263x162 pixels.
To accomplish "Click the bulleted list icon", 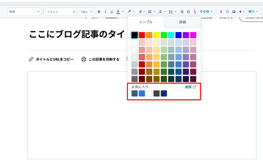I will (150, 12).
